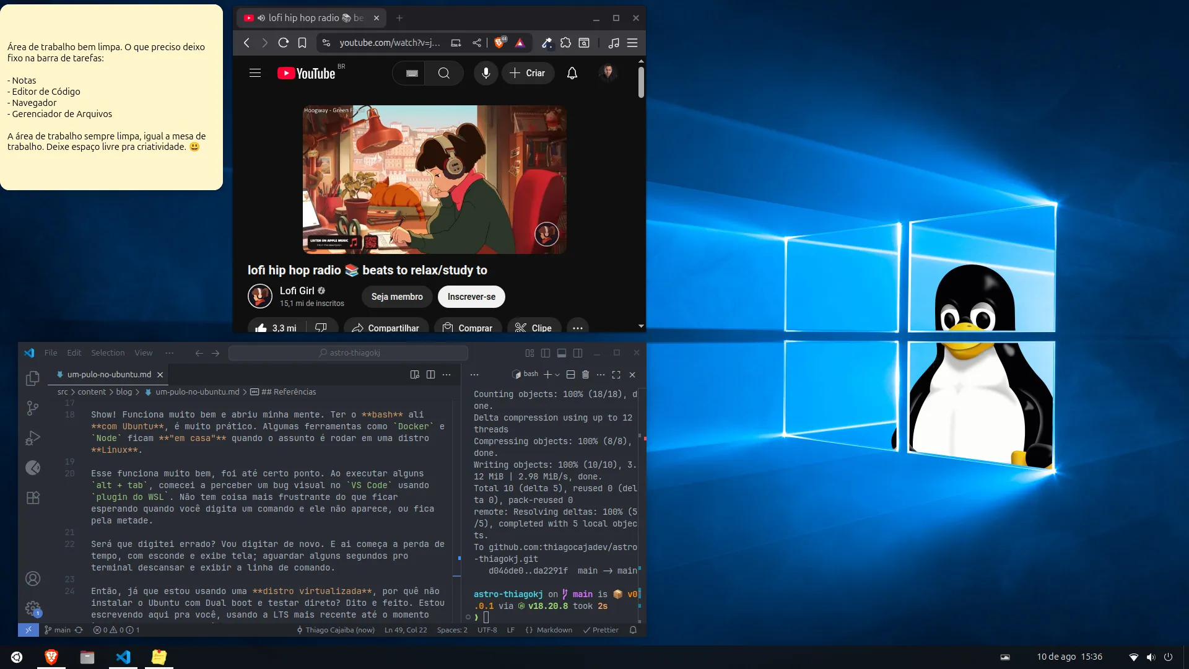Open the Selection menu in VS Code

[108, 352]
